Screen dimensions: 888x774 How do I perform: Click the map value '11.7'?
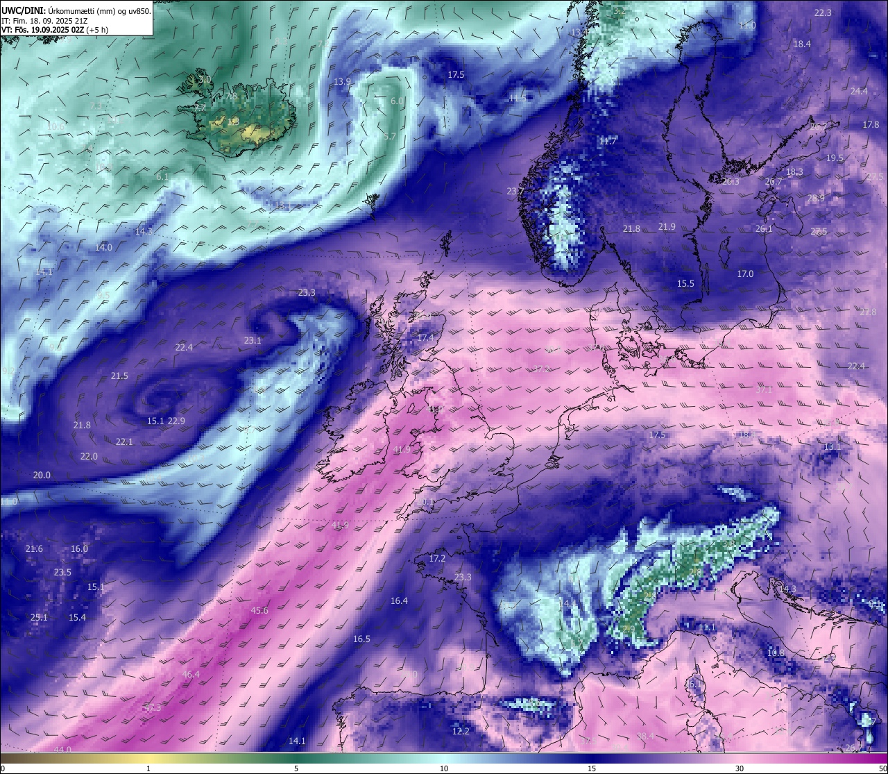(x=608, y=140)
